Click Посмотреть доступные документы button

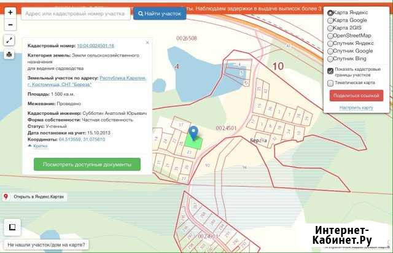pyautogui.click(x=87, y=165)
